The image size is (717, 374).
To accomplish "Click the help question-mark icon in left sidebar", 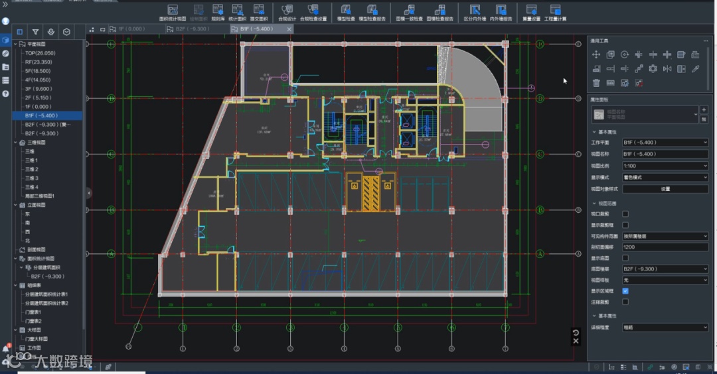I will coord(5,93).
